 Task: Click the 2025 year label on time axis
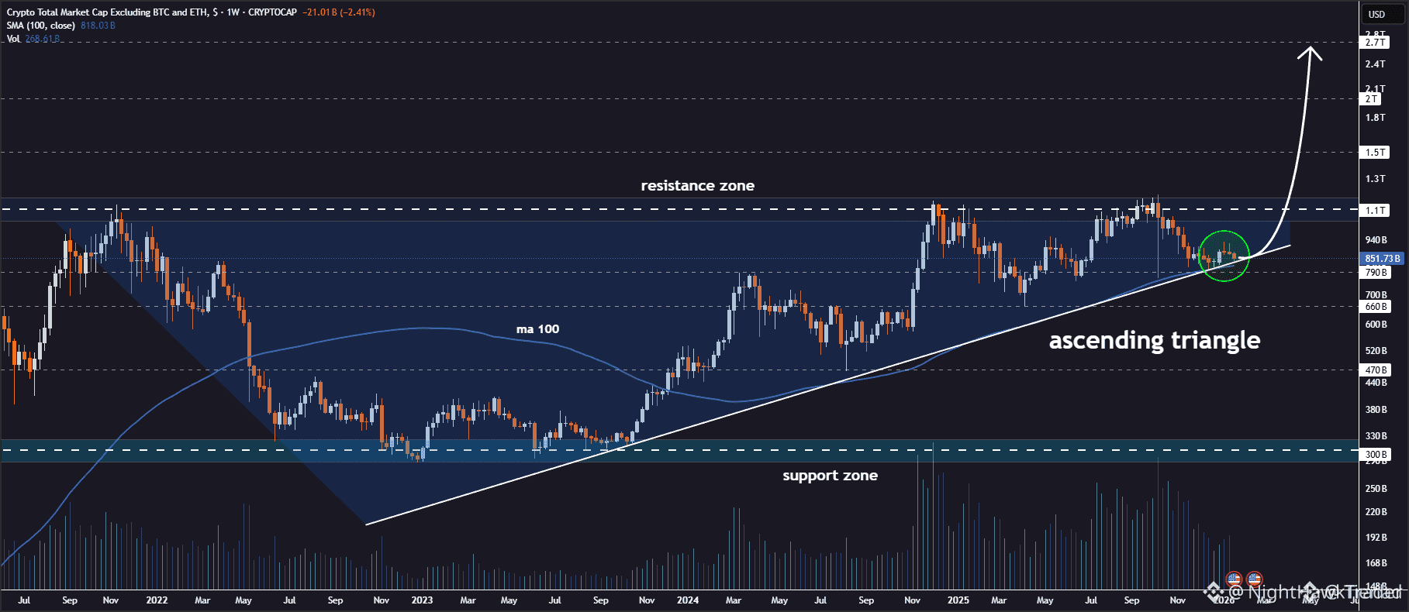point(958,600)
